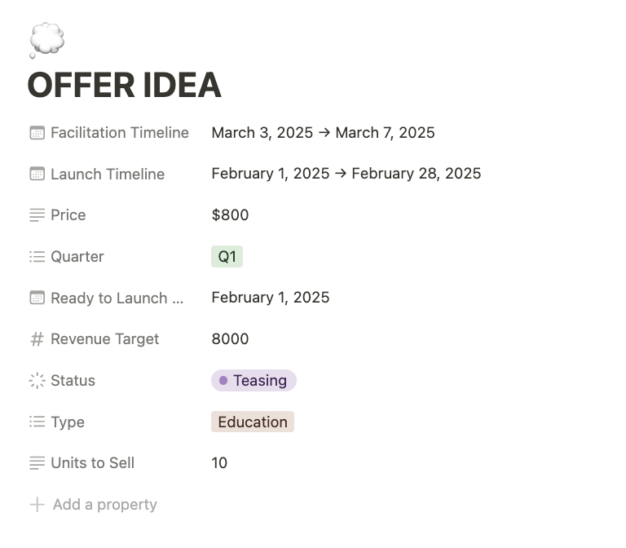Click the Status spinner icon
626x548 pixels.
click(x=37, y=380)
